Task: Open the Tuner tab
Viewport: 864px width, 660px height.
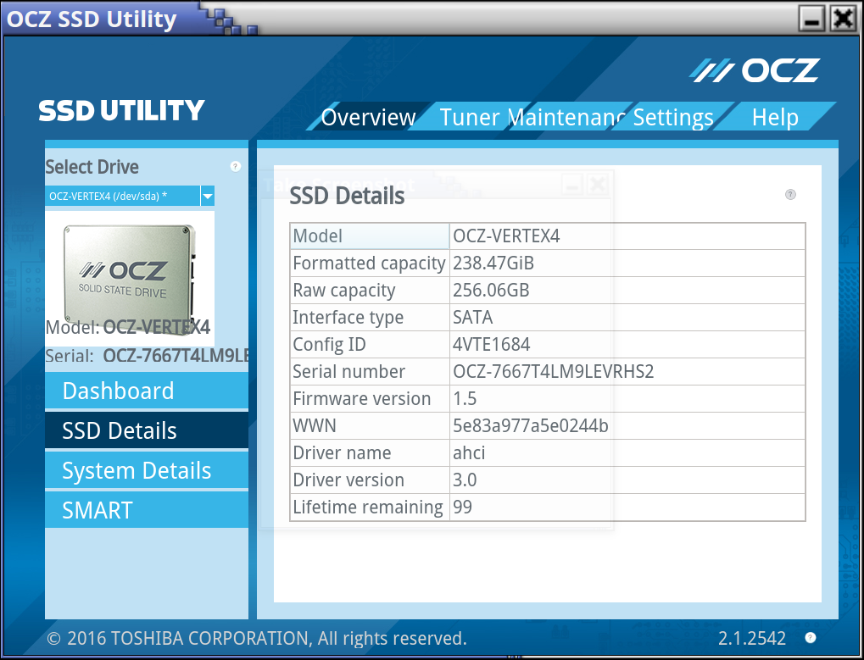Action: click(470, 117)
